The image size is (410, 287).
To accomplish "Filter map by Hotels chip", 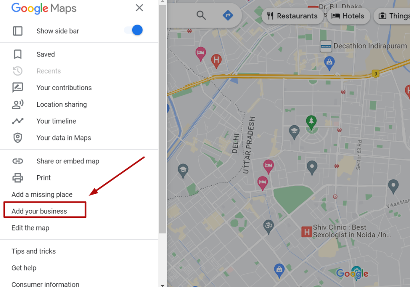I will coord(348,16).
